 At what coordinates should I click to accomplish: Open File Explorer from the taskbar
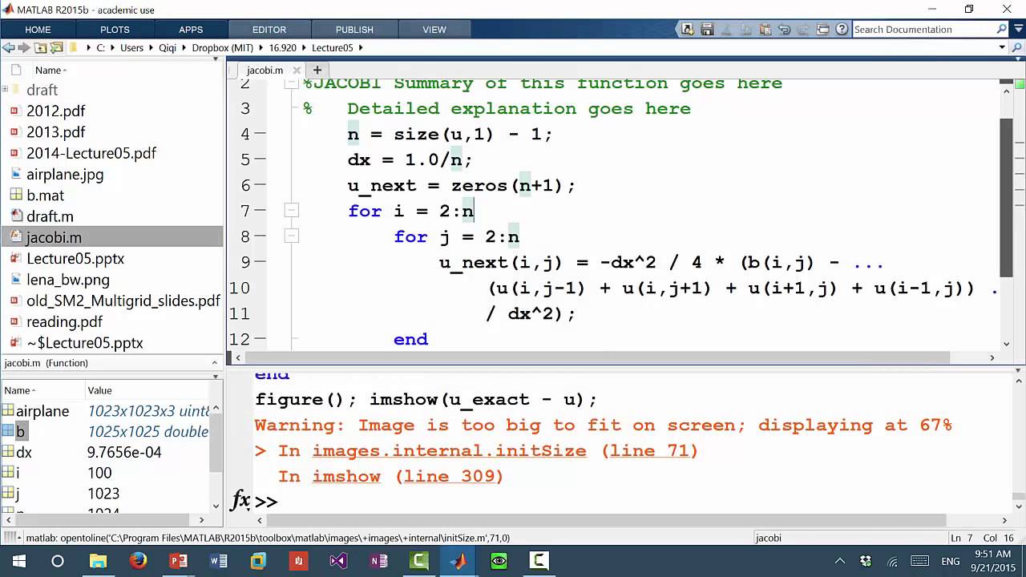[98, 561]
